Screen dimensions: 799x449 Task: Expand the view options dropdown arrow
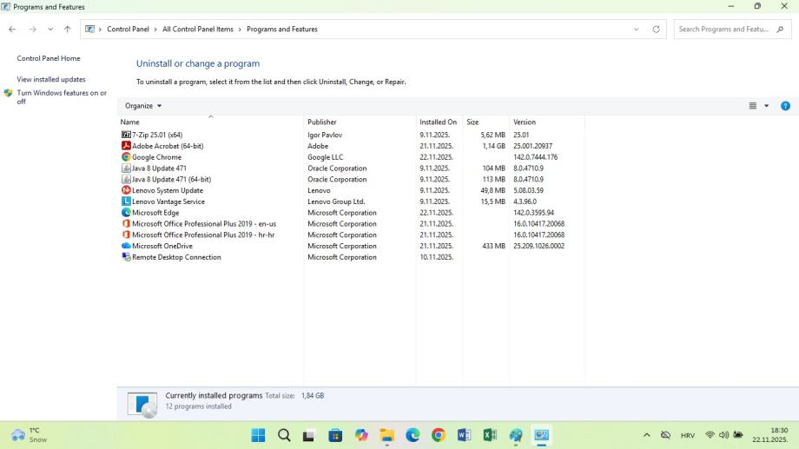(766, 106)
